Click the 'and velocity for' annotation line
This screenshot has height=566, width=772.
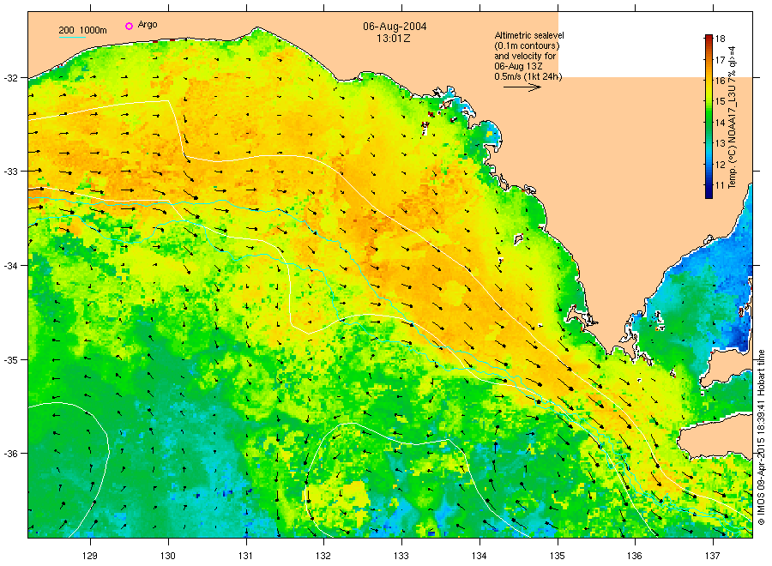(x=525, y=56)
